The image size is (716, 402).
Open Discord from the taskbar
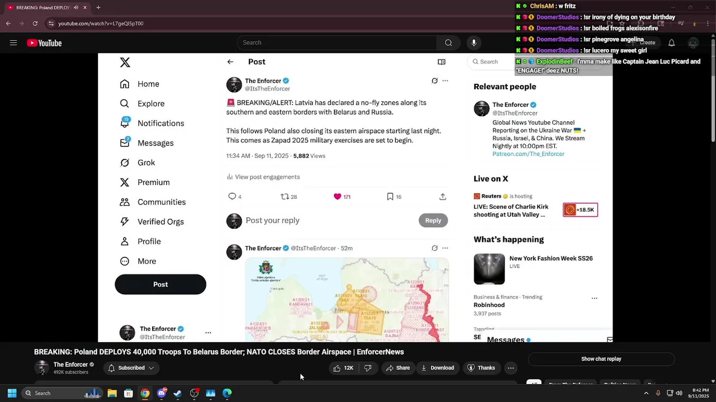162,393
